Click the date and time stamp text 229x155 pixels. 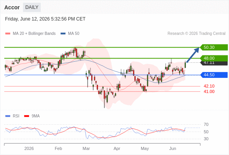tap(45, 19)
